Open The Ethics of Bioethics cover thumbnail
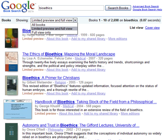This screenshot has height=140, width=163. click(11, 62)
